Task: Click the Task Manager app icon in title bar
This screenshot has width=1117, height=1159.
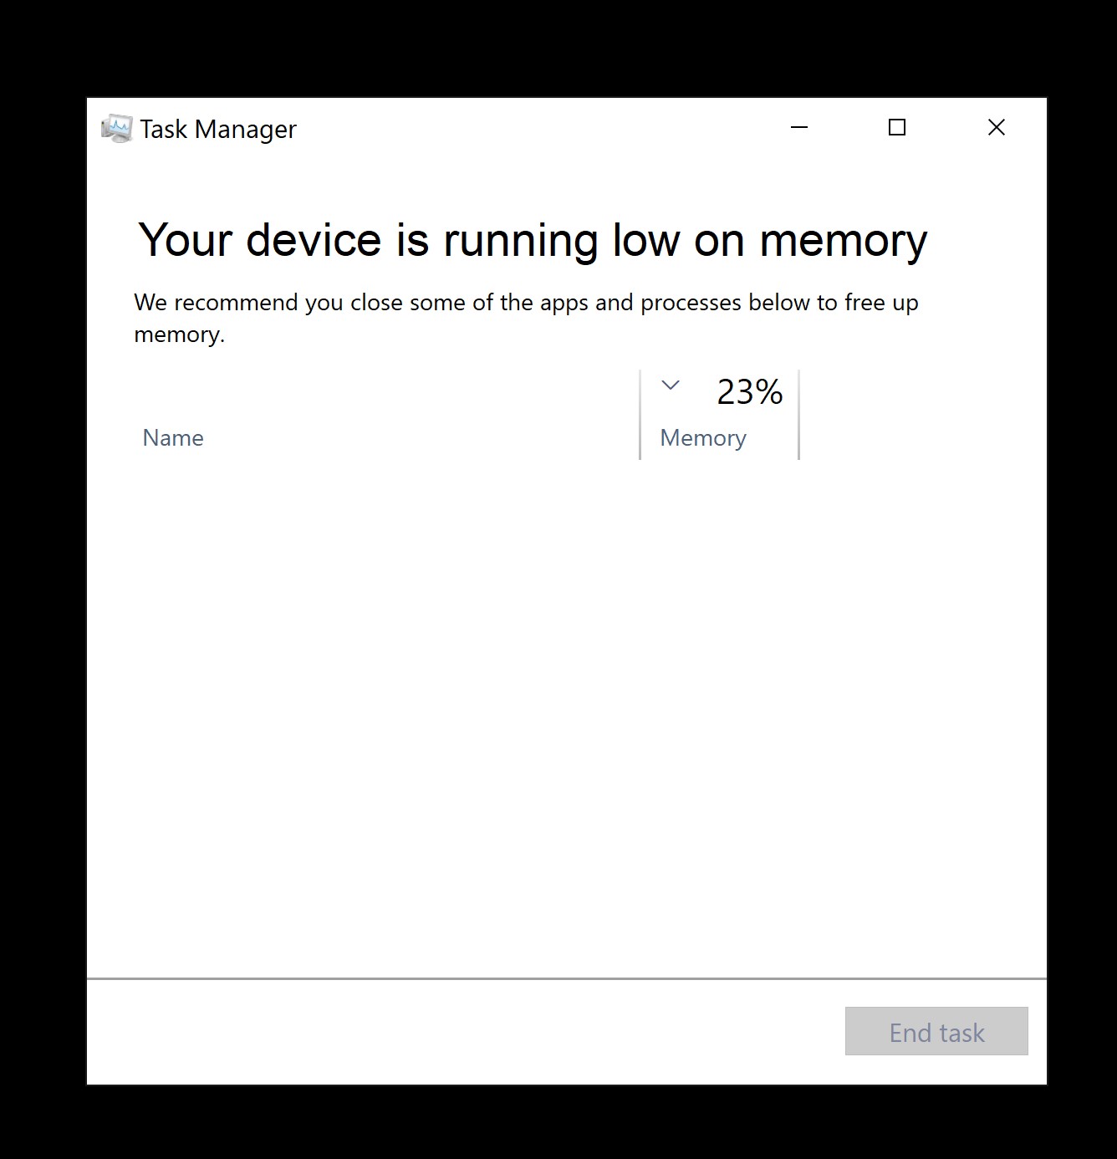Action: pyautogui.click(x=116, y=129)
